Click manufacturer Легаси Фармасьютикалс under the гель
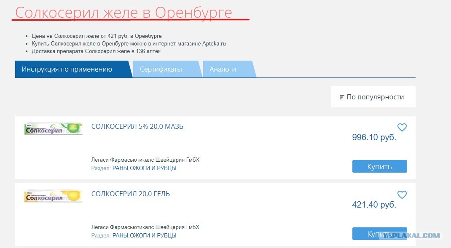451x248 pixels. point(145,227)
